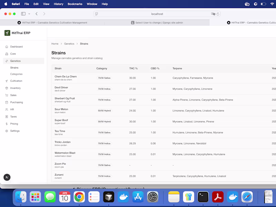Open Settings via the gear icon

point(7,131)
